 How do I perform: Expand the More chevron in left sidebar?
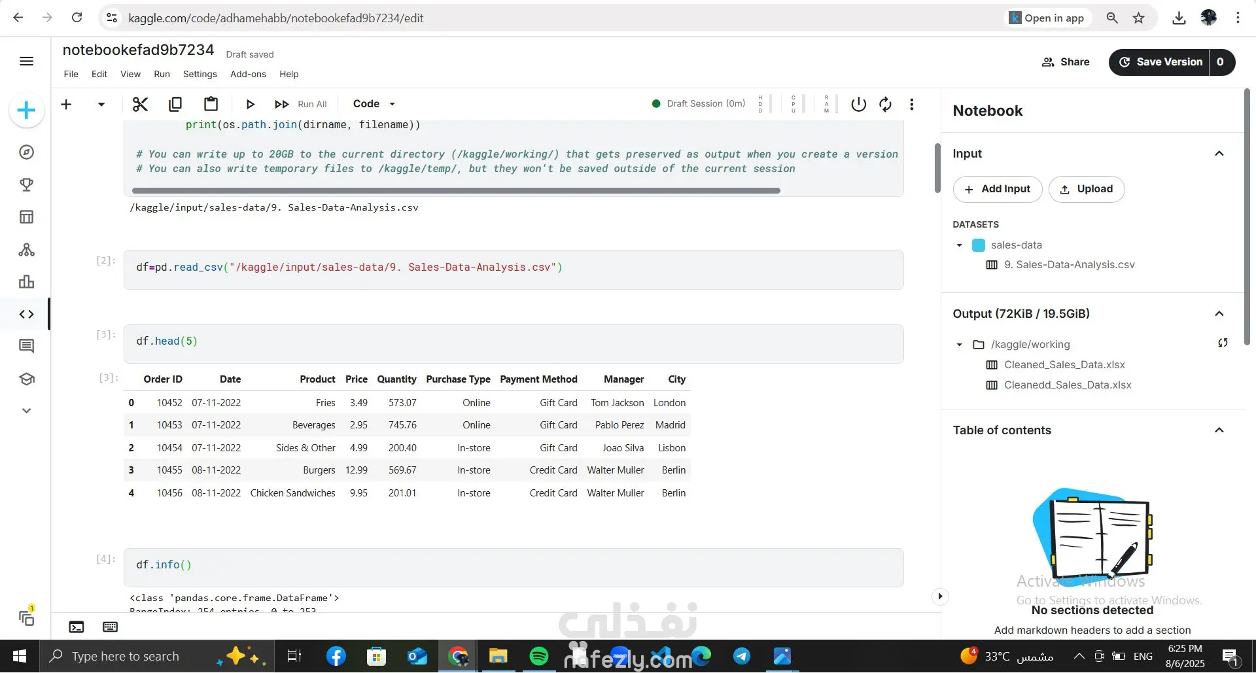click(x=26, y=411)
